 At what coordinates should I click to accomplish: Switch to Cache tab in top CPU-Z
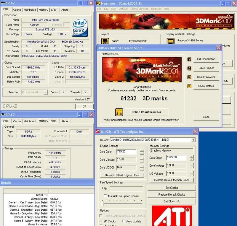pyautogui.click(x=17, y=10)
